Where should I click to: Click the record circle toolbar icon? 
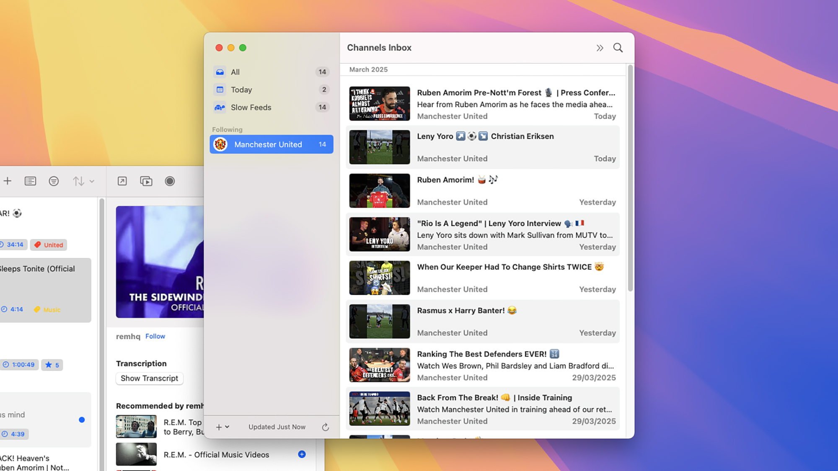pyautogui.click(x=170, y=181)
